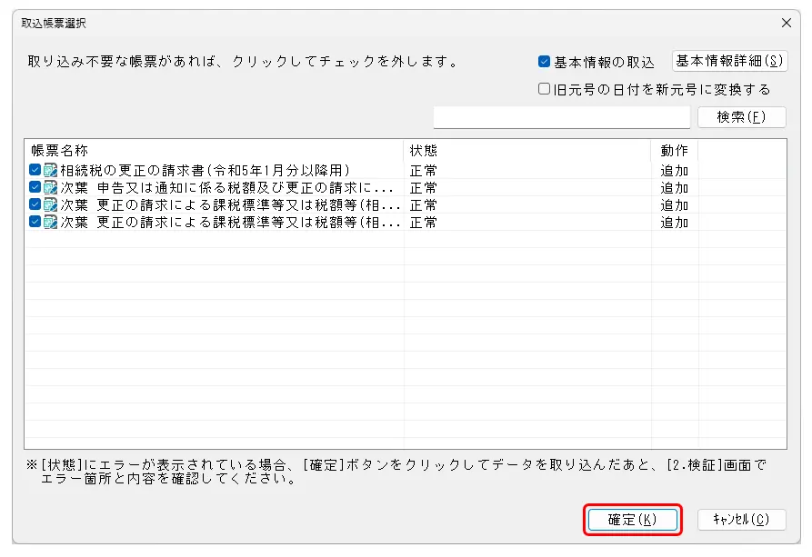Screen dimensions: 812x557
Task: Click the document icon for 相続税の更正の請求書
Action: tap(50, 170)
